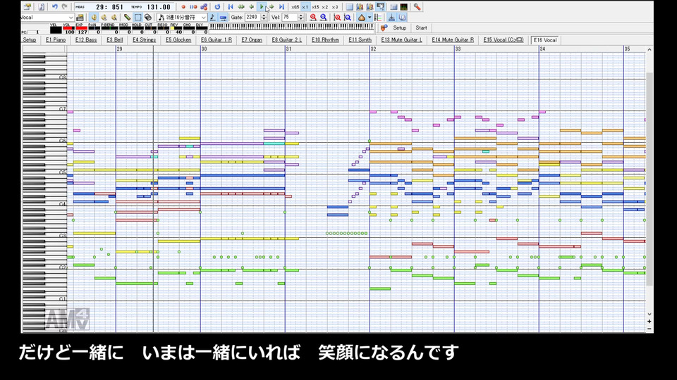Select the eraser tool
The width and height of the screenshot is (677, 380).
coord(147,17)
